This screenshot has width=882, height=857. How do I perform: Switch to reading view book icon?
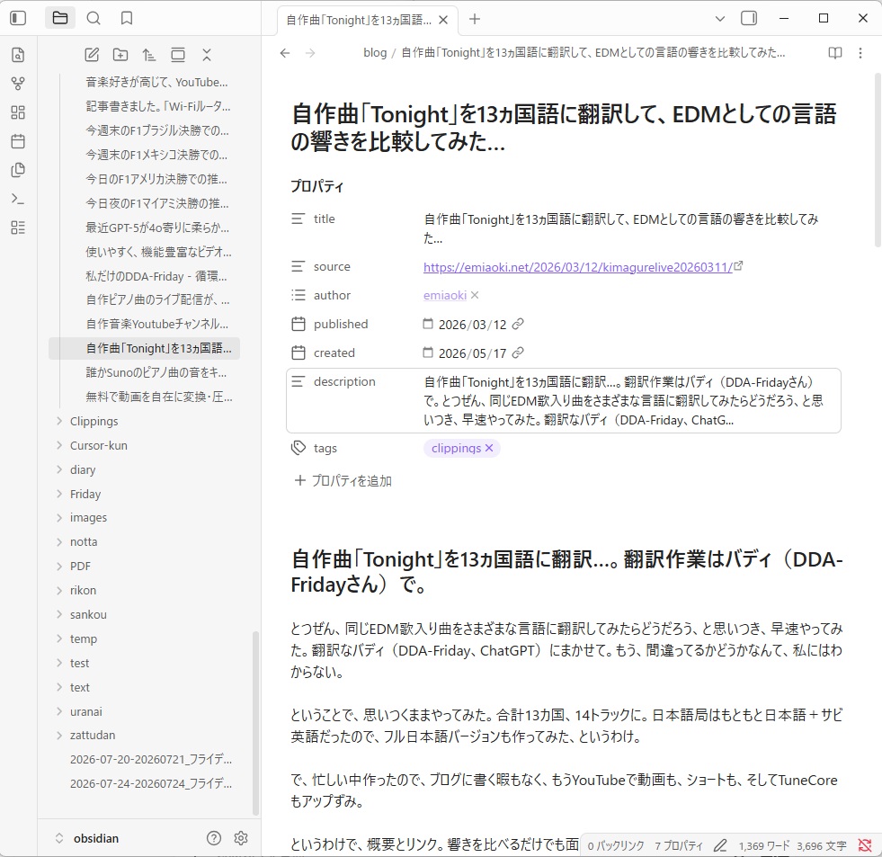835,53
